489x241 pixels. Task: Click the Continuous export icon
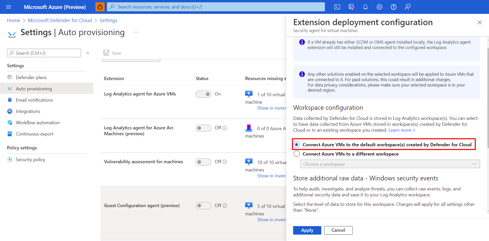tap(10, 134)
